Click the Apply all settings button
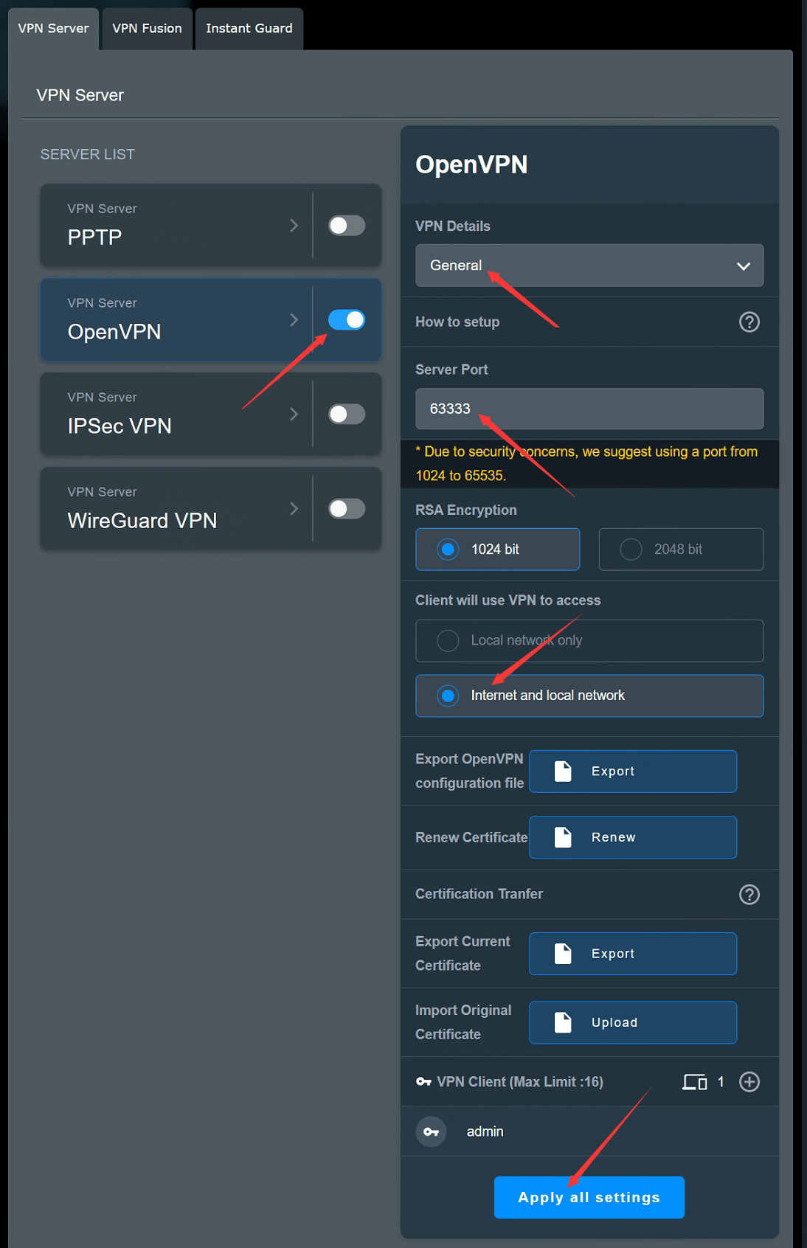This screenshot has width=807, height=1248. (589, 1197)
